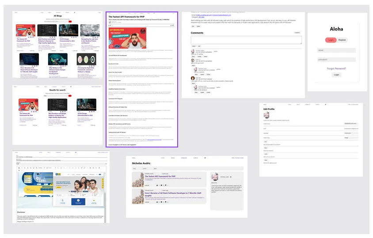
Task: Open Categories in the author page navbar
Action: pos(184,158)
